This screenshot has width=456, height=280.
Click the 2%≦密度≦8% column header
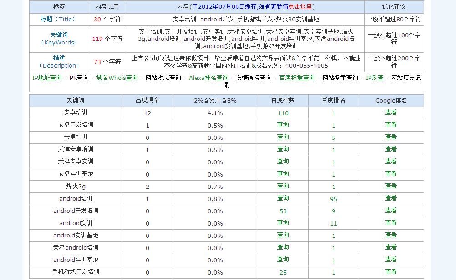point(215,101)
